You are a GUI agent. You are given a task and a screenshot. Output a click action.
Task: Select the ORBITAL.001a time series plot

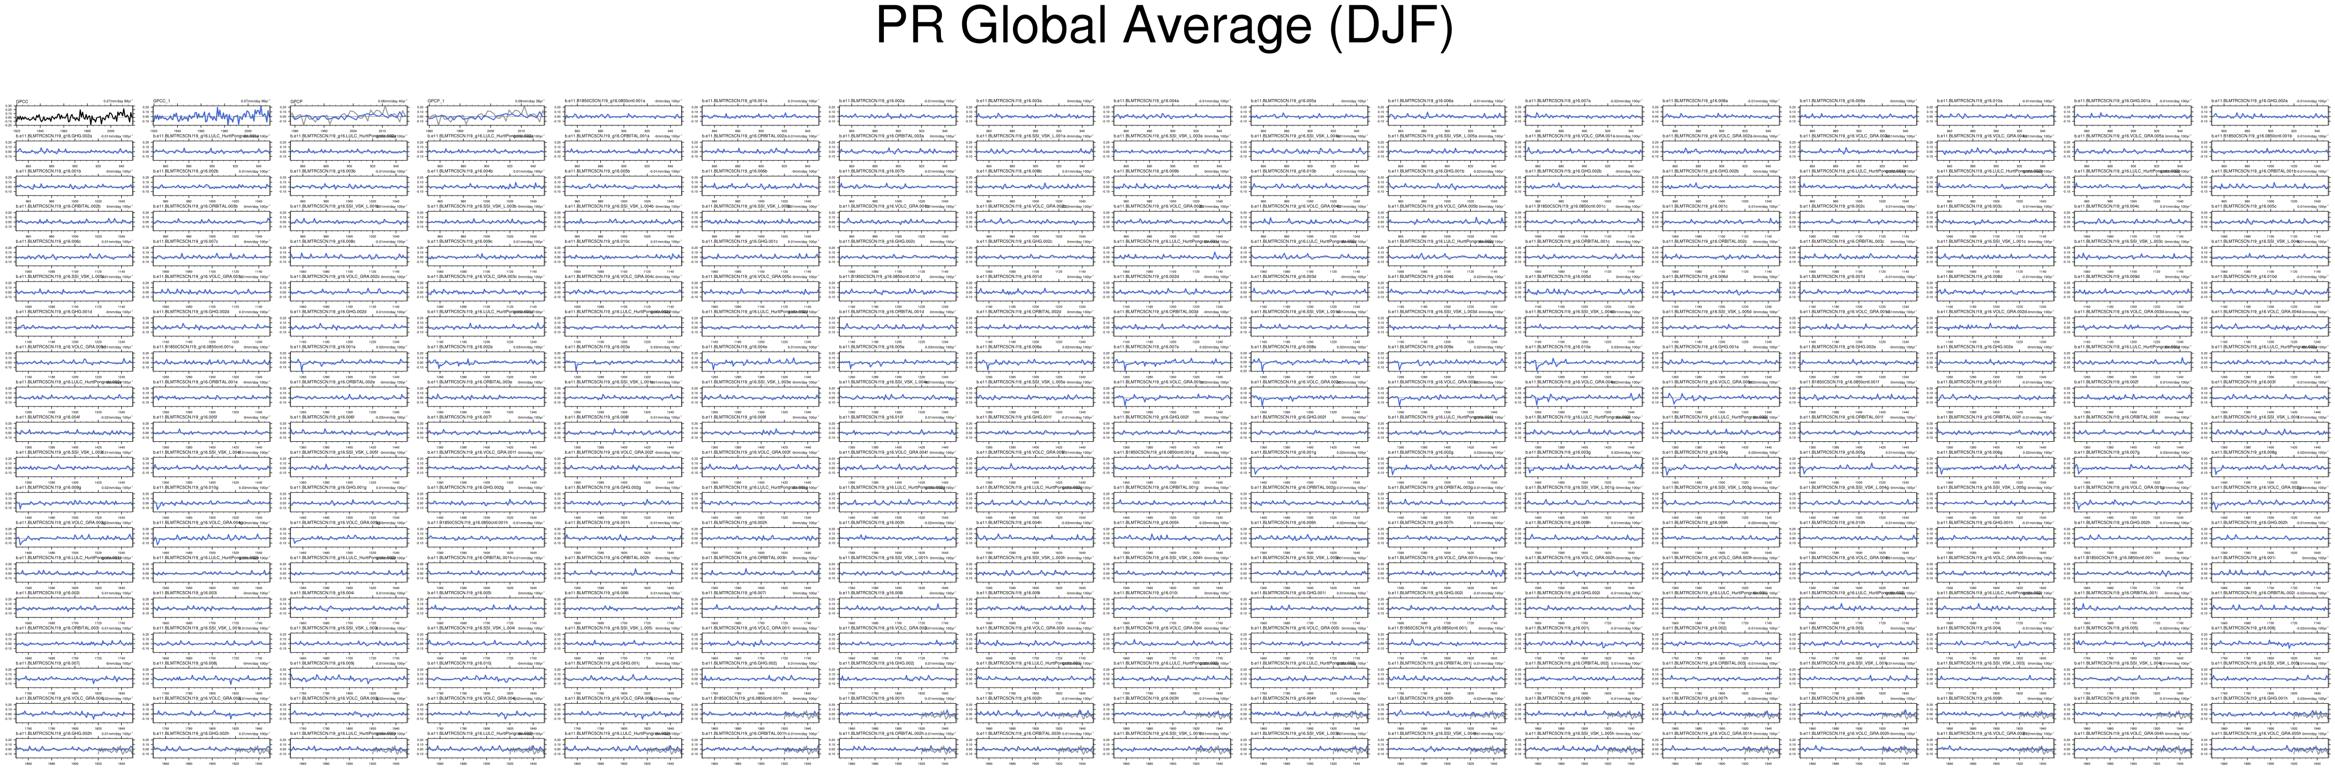coord(623,150)
